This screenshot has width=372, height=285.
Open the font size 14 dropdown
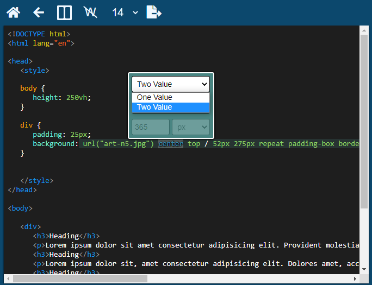(125, 12)
